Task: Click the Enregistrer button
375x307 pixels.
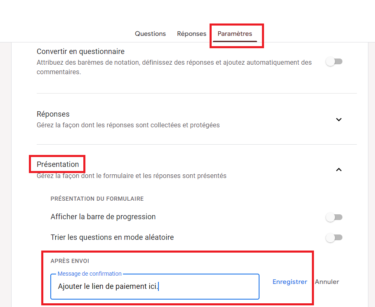Action: coord(290,282)
